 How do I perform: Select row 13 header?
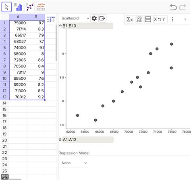4,97
